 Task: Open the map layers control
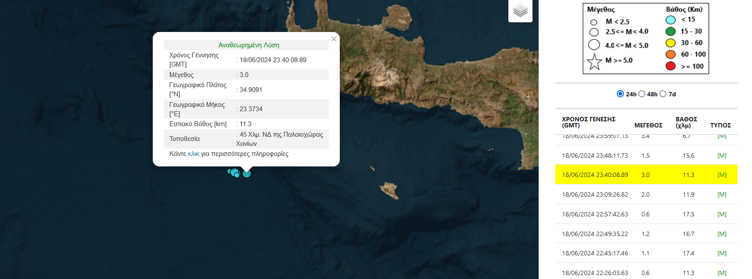click(x=520, y=11)
